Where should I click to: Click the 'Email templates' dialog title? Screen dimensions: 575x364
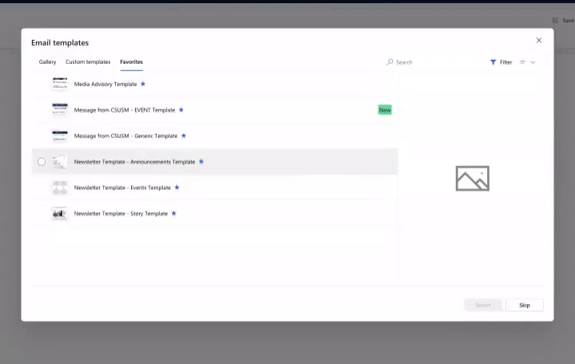[60, 42]
